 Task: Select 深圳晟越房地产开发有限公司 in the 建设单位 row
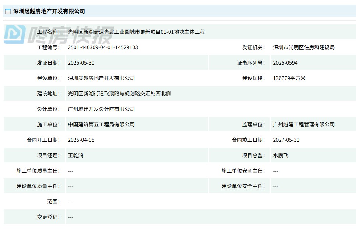click(101, 78)
